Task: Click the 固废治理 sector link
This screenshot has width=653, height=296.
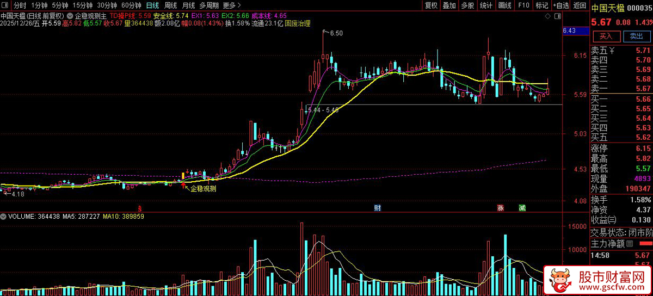Action: pos(298,23)
